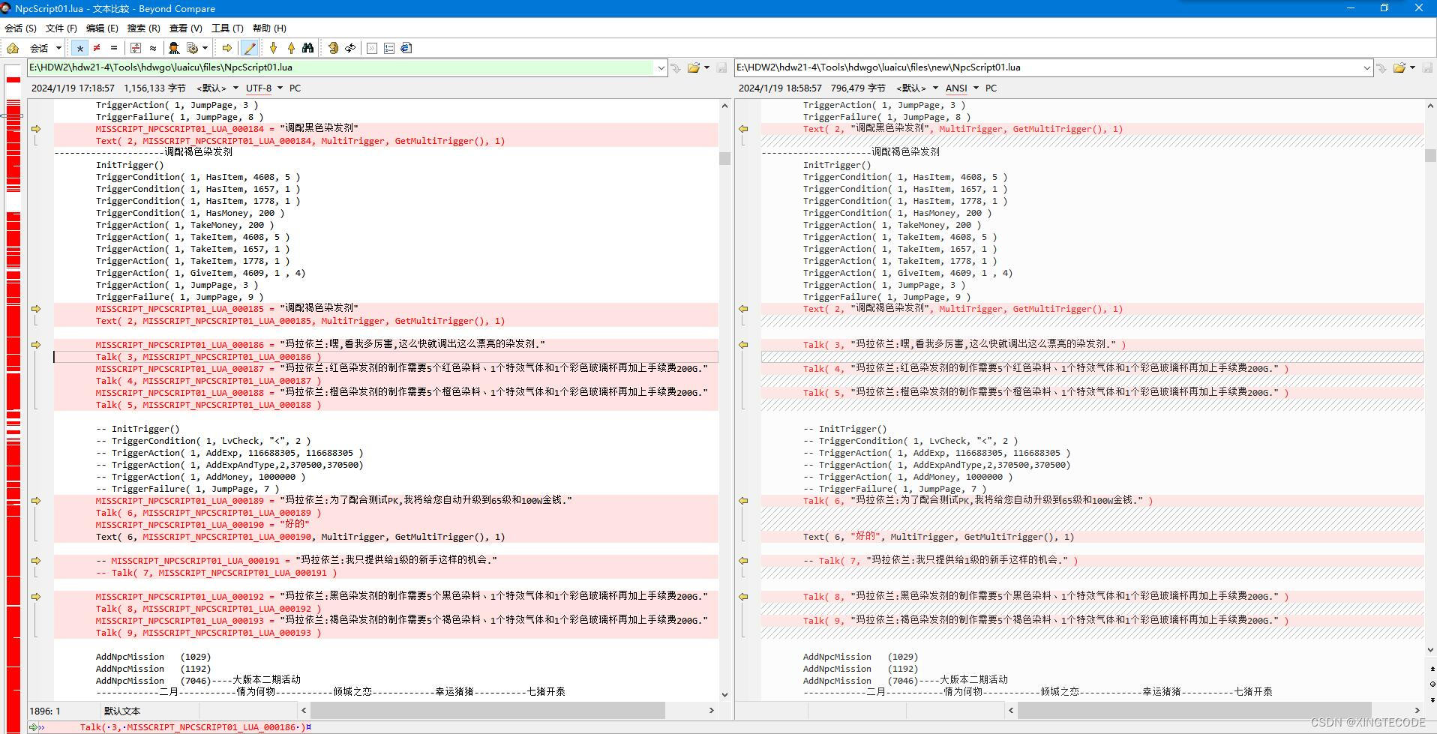Open the Rules referee icon

[174, 48]
